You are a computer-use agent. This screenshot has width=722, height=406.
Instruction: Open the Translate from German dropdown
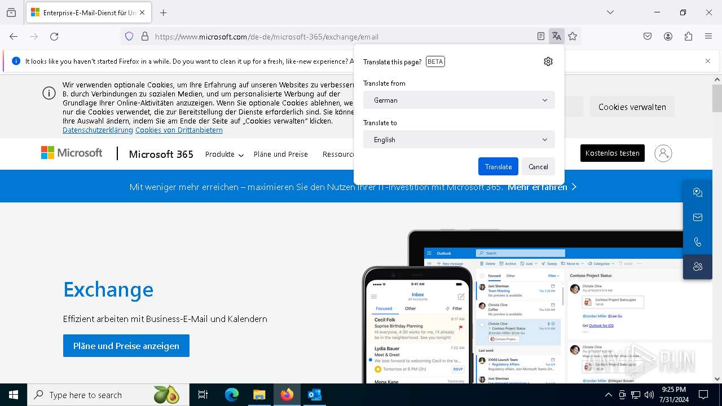[x=459, y=100]
